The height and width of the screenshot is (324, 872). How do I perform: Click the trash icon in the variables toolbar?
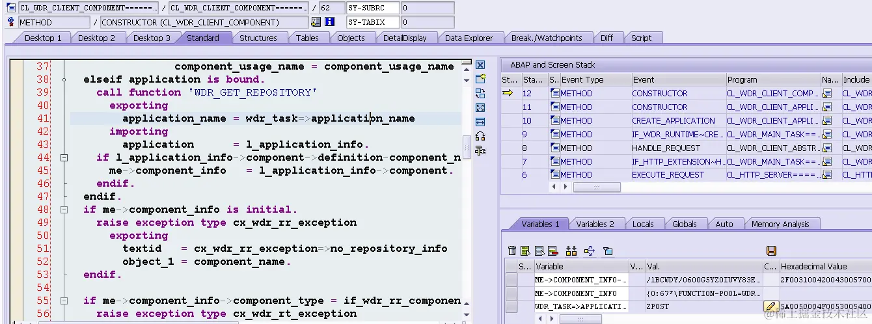pyautogui.click(x=512, y=250)
